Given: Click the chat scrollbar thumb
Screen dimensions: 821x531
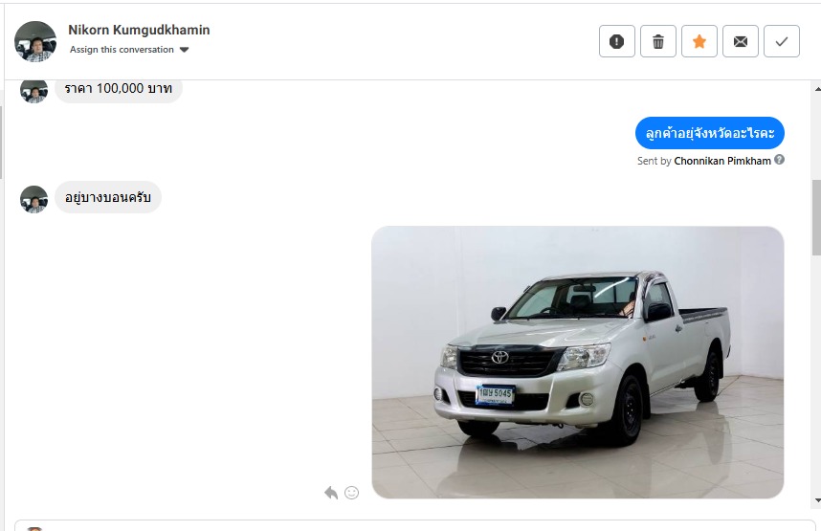Looking at the screenshot, I should pos(817,217).
